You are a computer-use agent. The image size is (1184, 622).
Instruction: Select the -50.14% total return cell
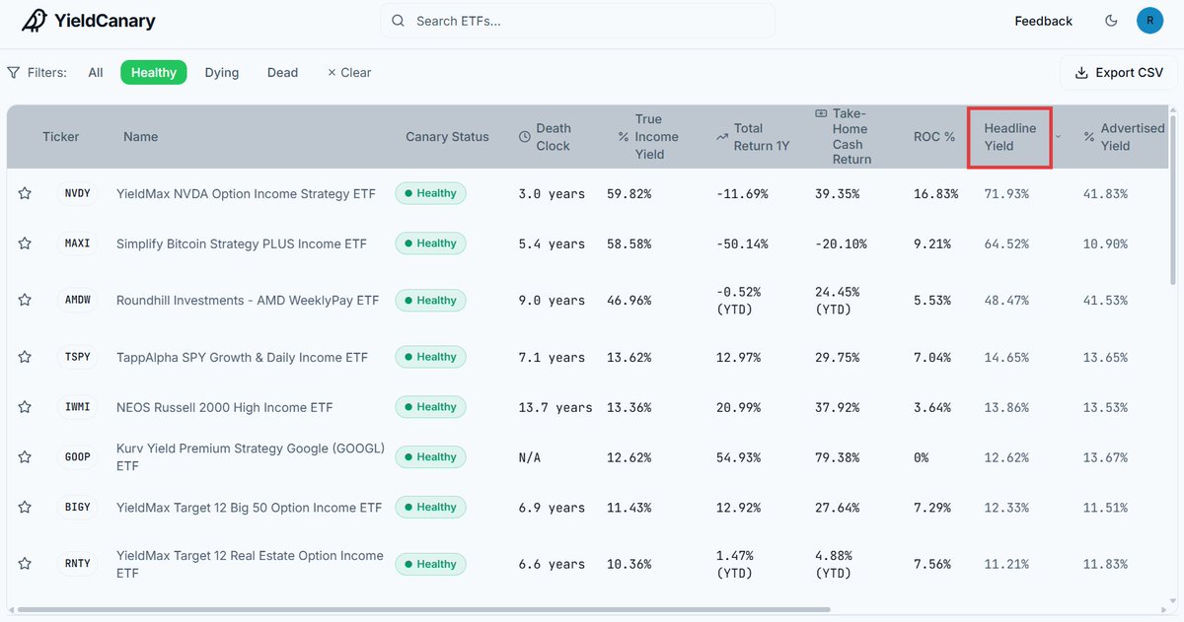click(742, 243)
